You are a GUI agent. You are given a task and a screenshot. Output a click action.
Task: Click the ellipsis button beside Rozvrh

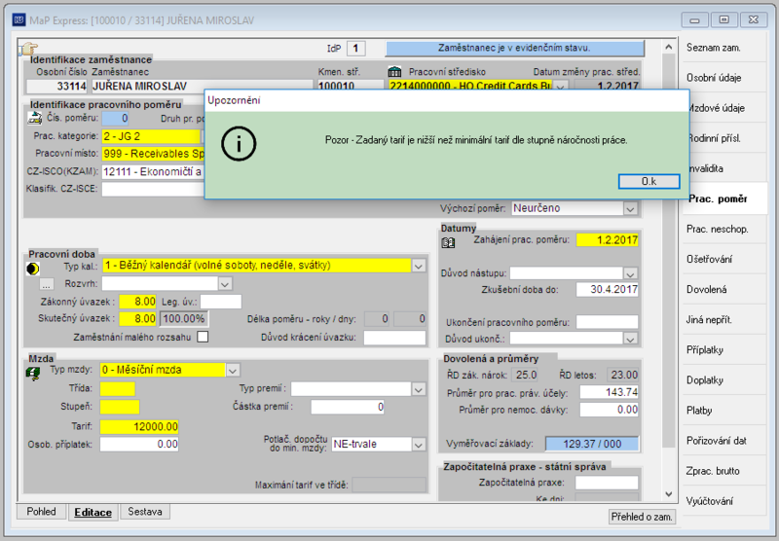(x=47, y=284)
